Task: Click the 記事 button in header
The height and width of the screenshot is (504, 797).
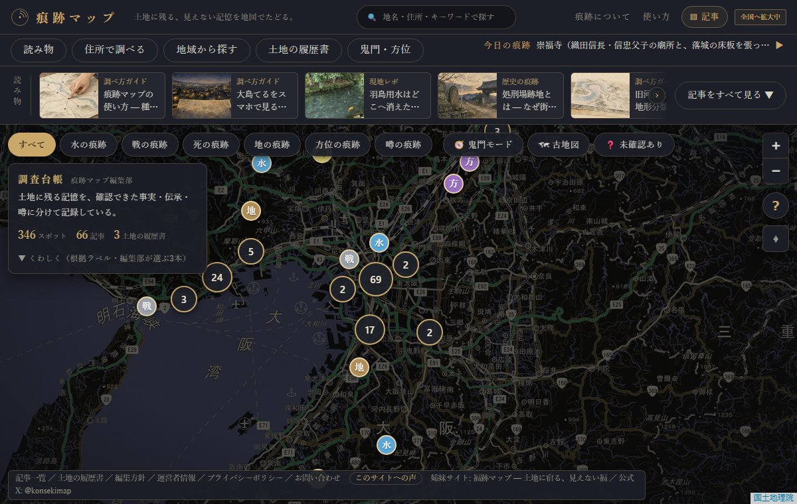Action: [704, 17]
